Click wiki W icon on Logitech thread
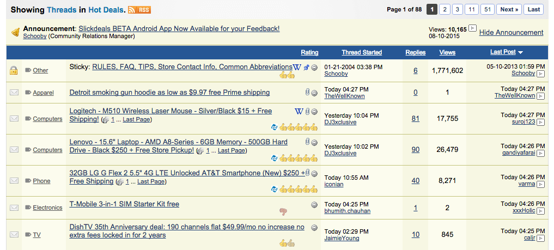The image size is (554, 250). [x=299, y=111]
